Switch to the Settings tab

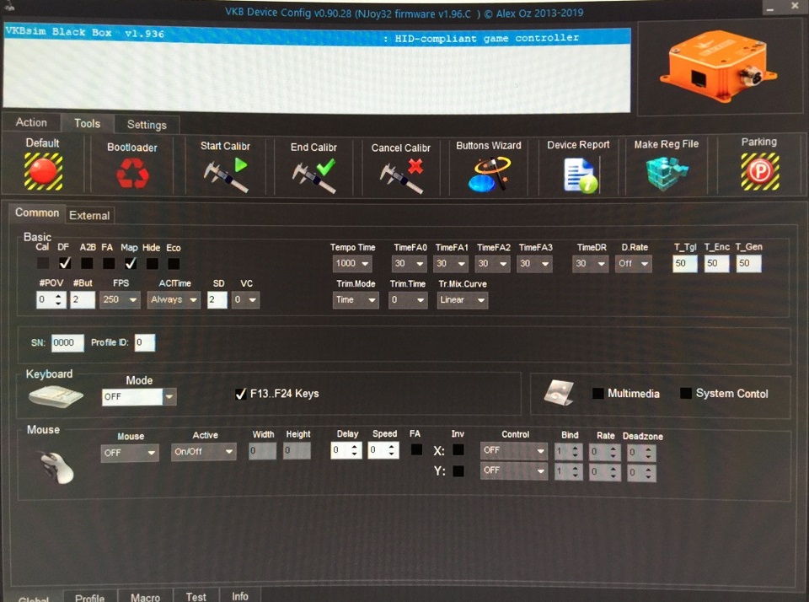[x=147, y=125]
